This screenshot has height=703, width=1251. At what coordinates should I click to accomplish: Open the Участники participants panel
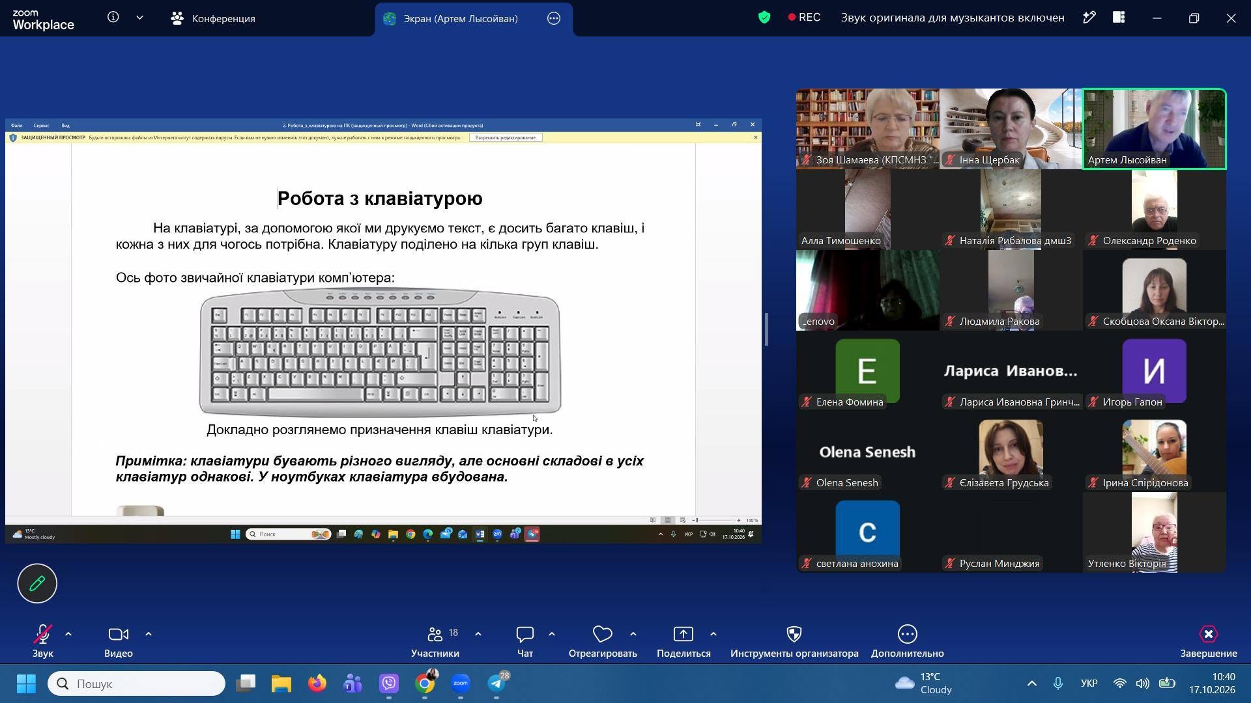coord(435,641)
